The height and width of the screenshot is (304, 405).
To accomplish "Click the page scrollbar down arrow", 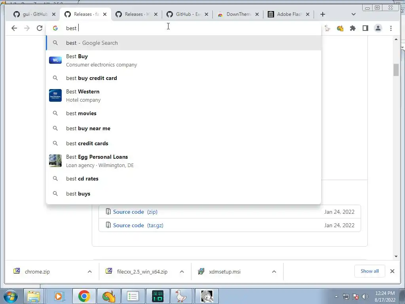I will [396, 256].
